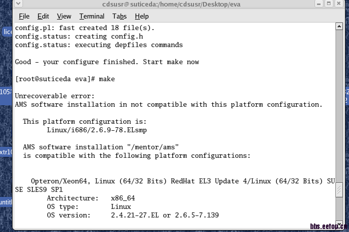Open the Edit menu
The width and height of the screenshot is (349, 232).
[x=43, y=17]
